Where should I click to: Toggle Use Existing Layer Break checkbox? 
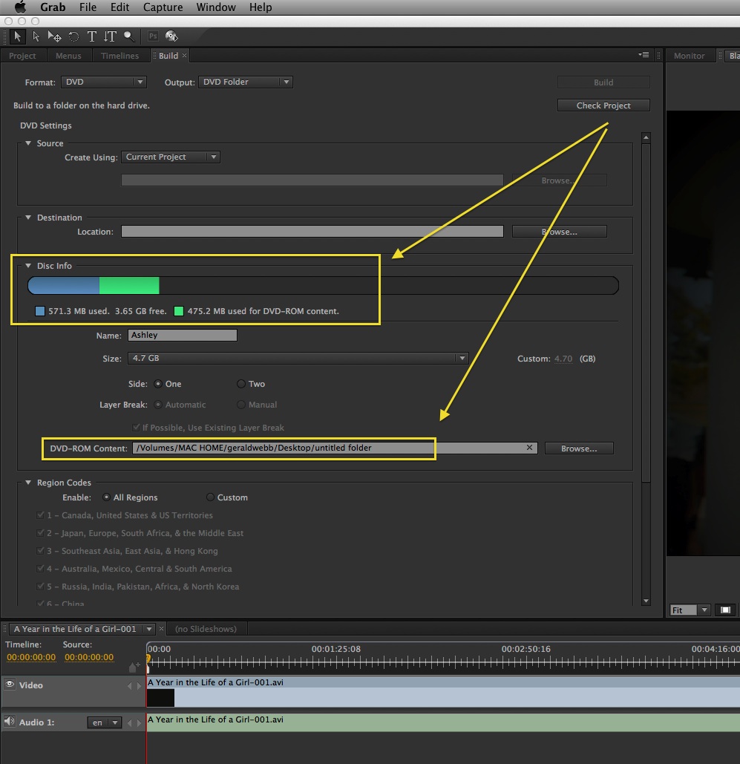(136, 428)
